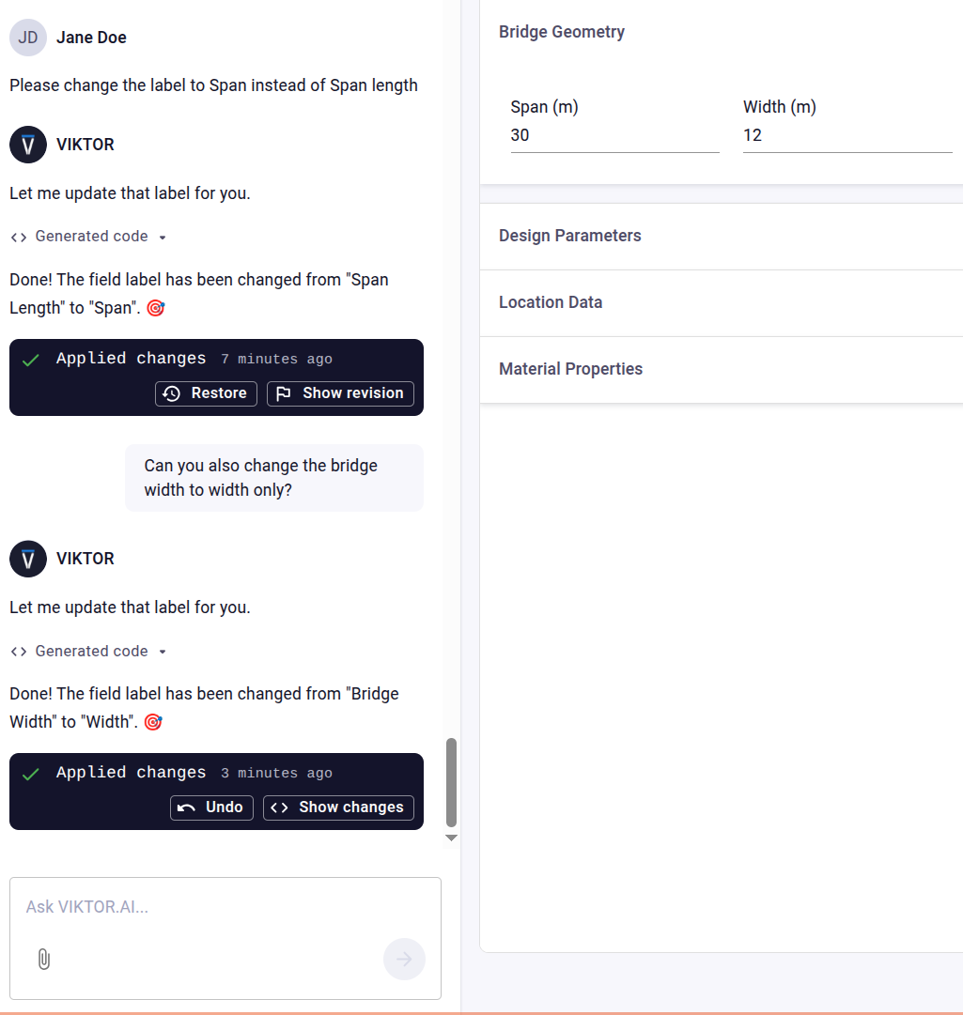The image size is (963, 1015).
Task: Collapse the Bridge Geometry section
Action: click(562, 32)
